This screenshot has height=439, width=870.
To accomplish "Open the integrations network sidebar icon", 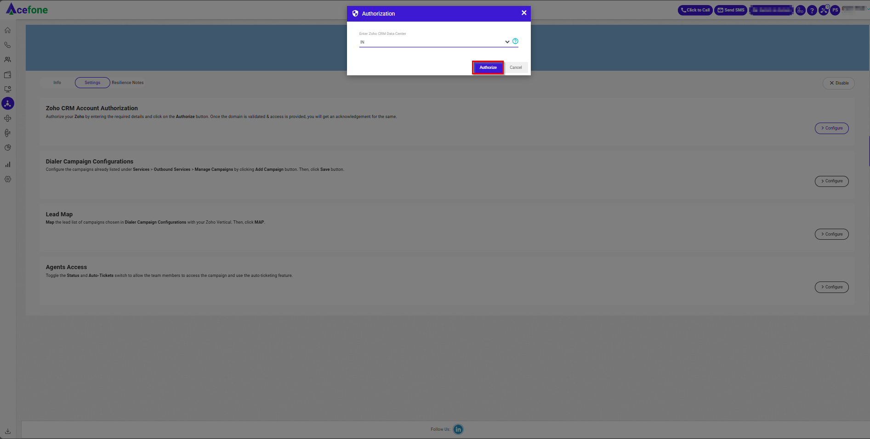I will coord(8,103).
